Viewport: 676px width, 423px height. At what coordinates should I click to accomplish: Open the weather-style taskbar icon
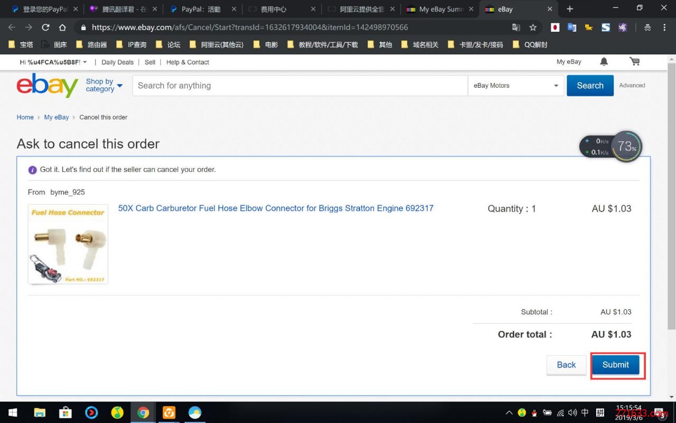pos(195,412)
